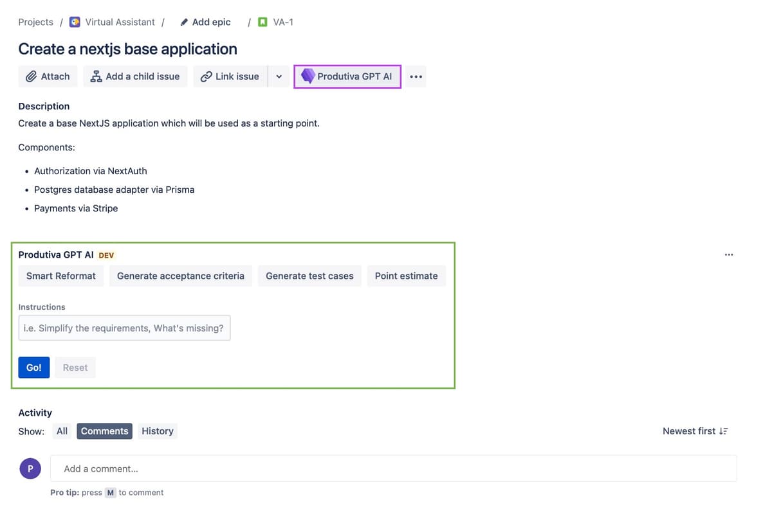The width and height of the screenshot is (772, 516).
Task: Click the Link issue button
Action: (x=230, y=76)
